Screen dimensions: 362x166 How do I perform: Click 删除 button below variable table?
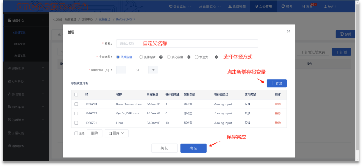point(94,133)
